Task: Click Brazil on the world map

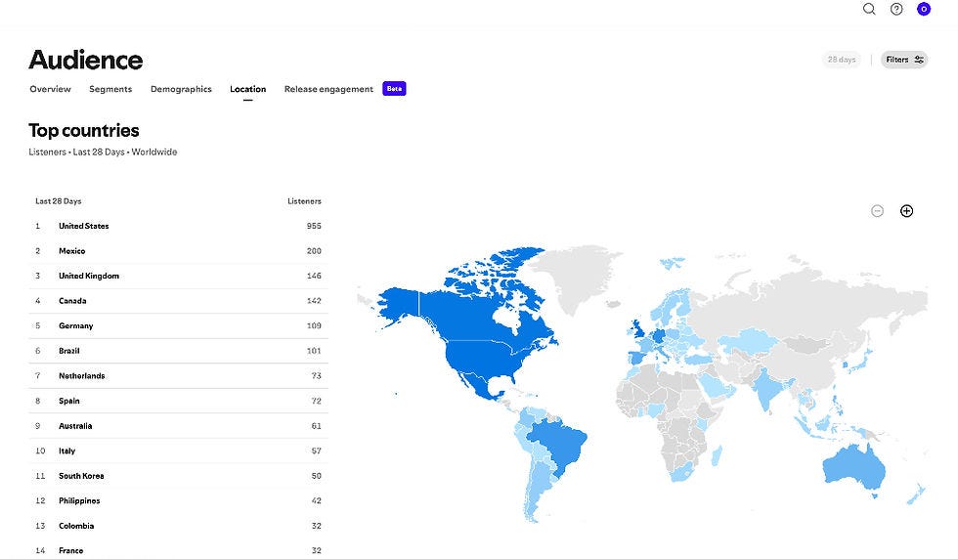Action: click(x=557, y=444)
